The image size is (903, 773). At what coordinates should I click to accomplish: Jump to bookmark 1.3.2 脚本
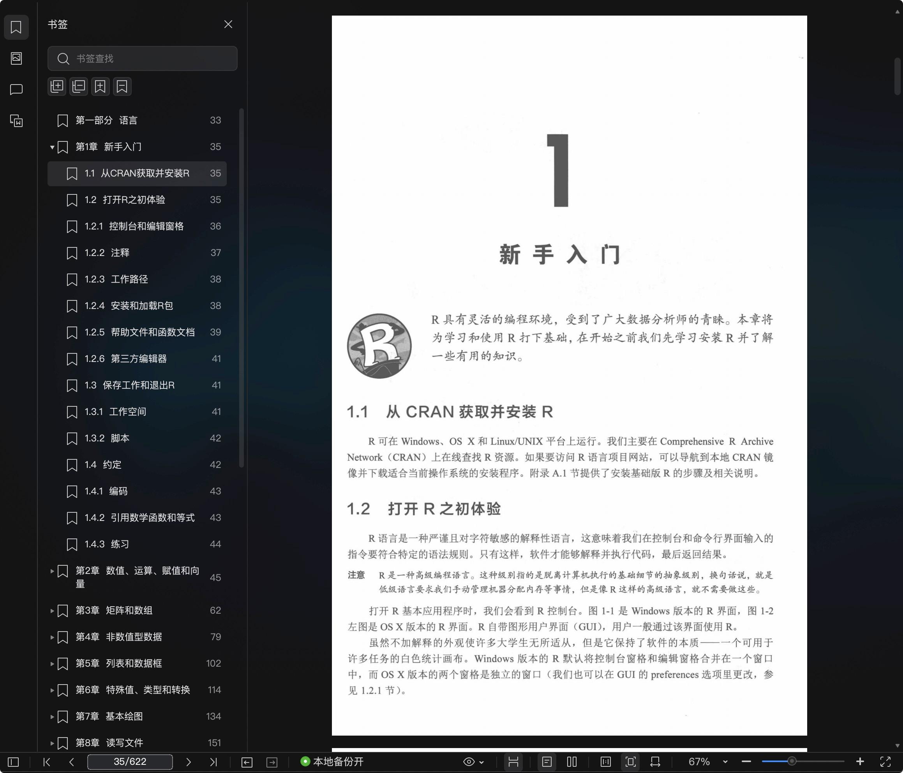point(137,438)
